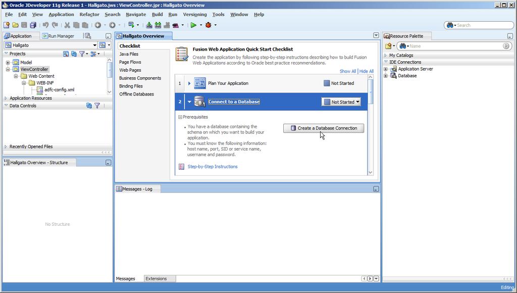
Task: Open the Refactor menu
Action: (x=89, y=15)
